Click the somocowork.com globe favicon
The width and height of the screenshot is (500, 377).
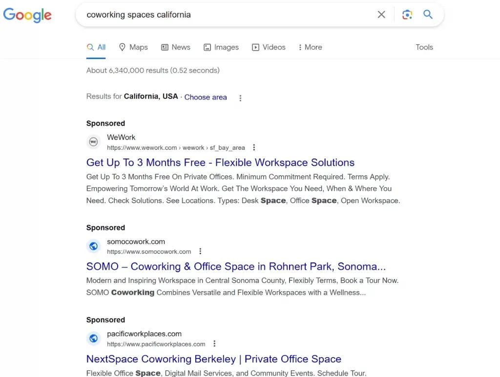click(93, 246)
